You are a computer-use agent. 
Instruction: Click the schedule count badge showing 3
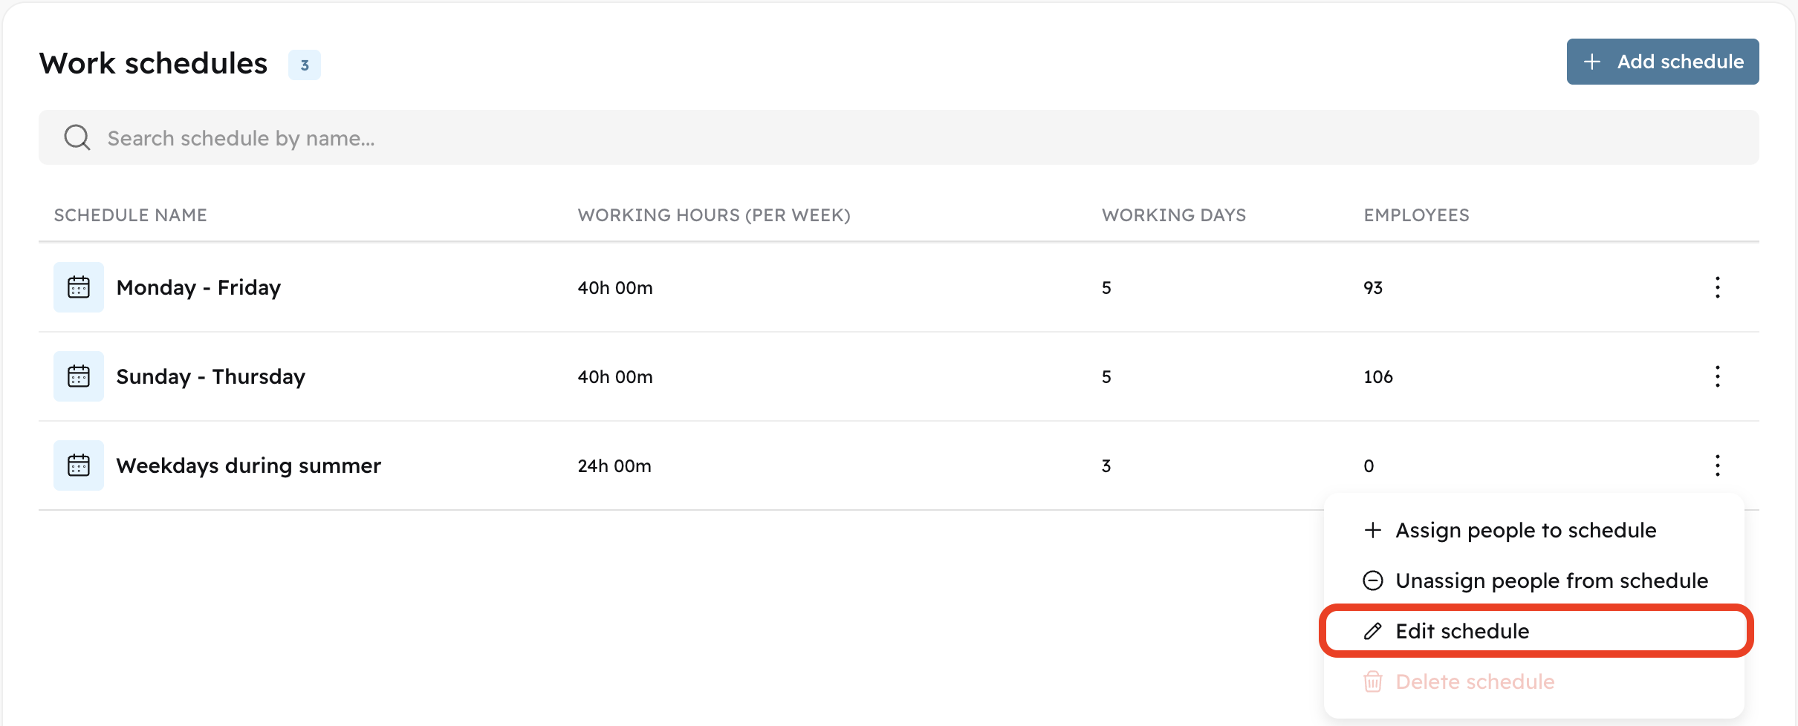tap(305, 65)
